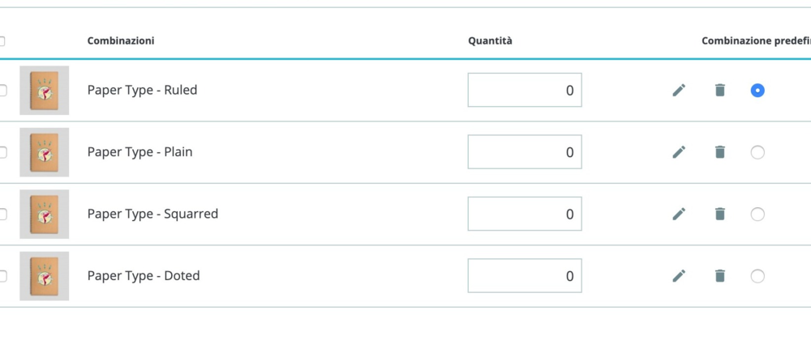This screenshot has width=811, height=340.
Task: Click quantity field for Paper Type - Squarred
Action: pos(524,214)
